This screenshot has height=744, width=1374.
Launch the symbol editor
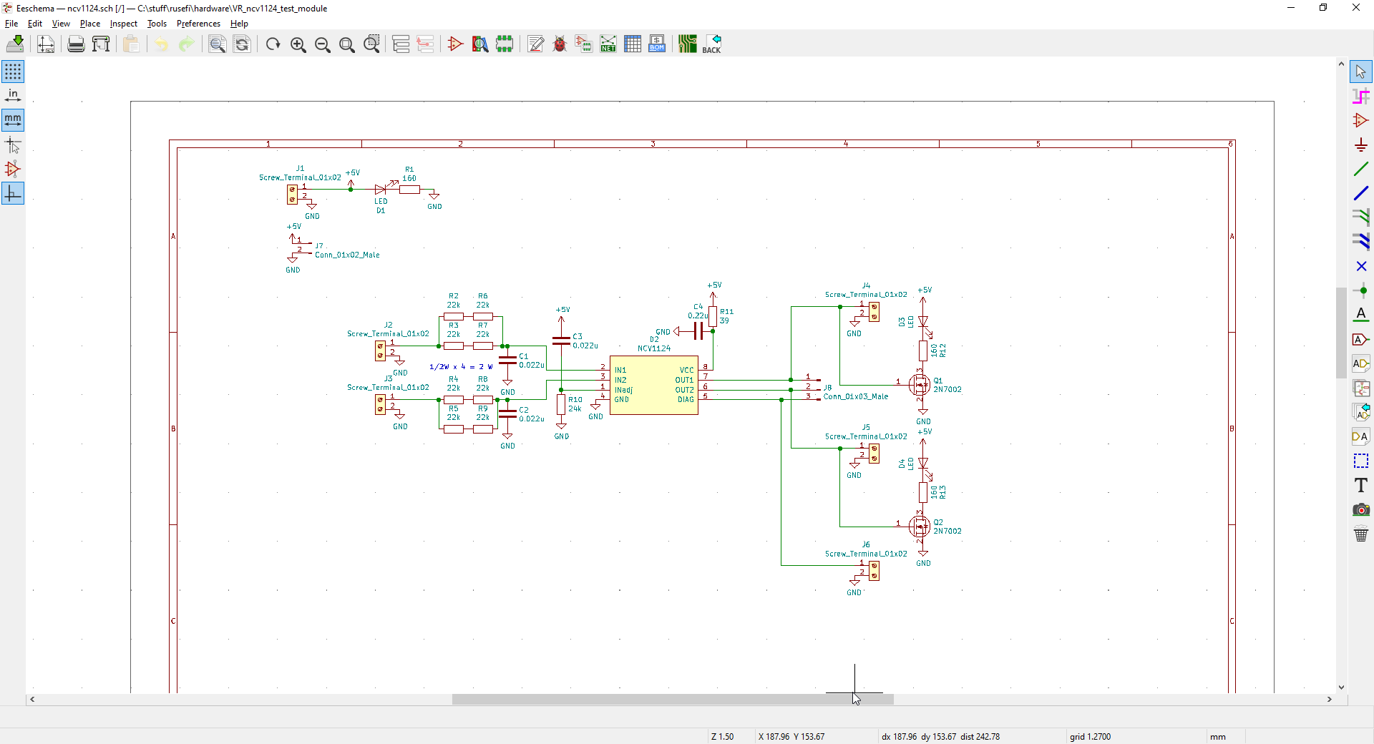point(455,44)
